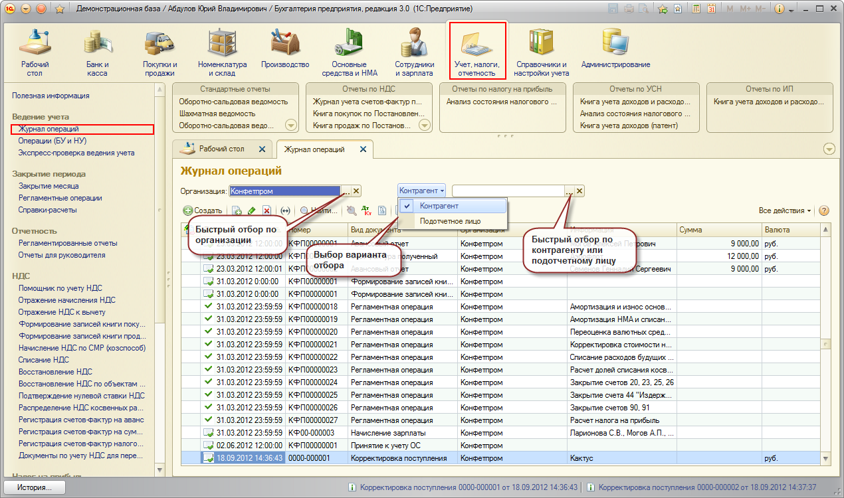
Task: Click the copy document toolbar icon
Action: 237,210
